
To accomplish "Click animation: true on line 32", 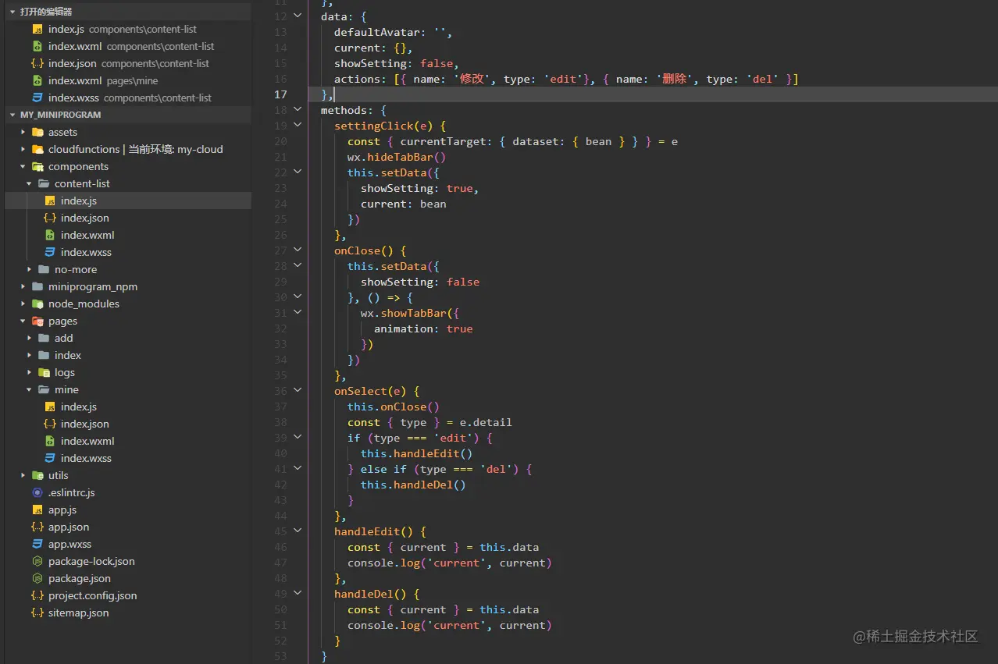I will click(x=423, y=328).
